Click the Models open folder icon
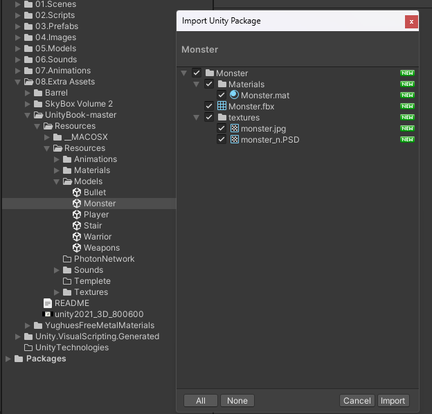Viewport: 432px width, 414px height. [68, 181]
